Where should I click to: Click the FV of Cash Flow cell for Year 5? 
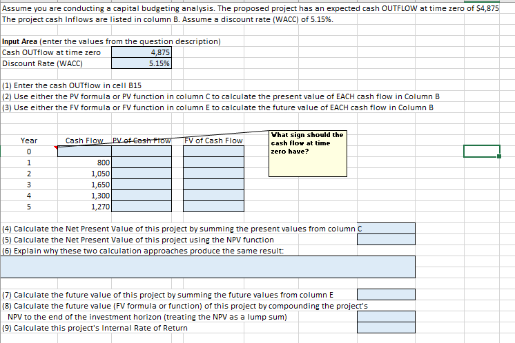(x=213, y=207)
